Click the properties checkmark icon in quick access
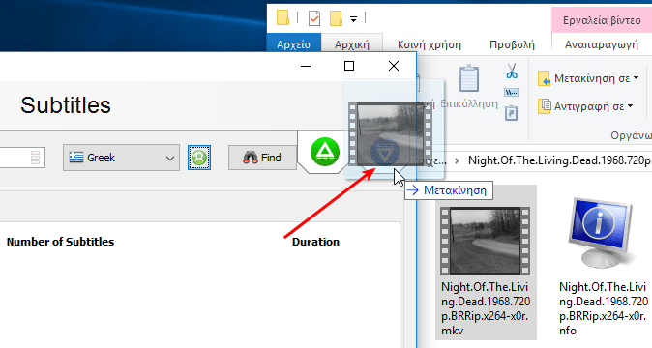 [314, 18]
